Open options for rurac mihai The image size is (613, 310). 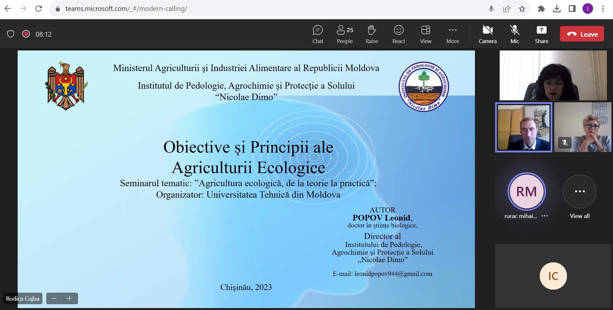[545, 216]
